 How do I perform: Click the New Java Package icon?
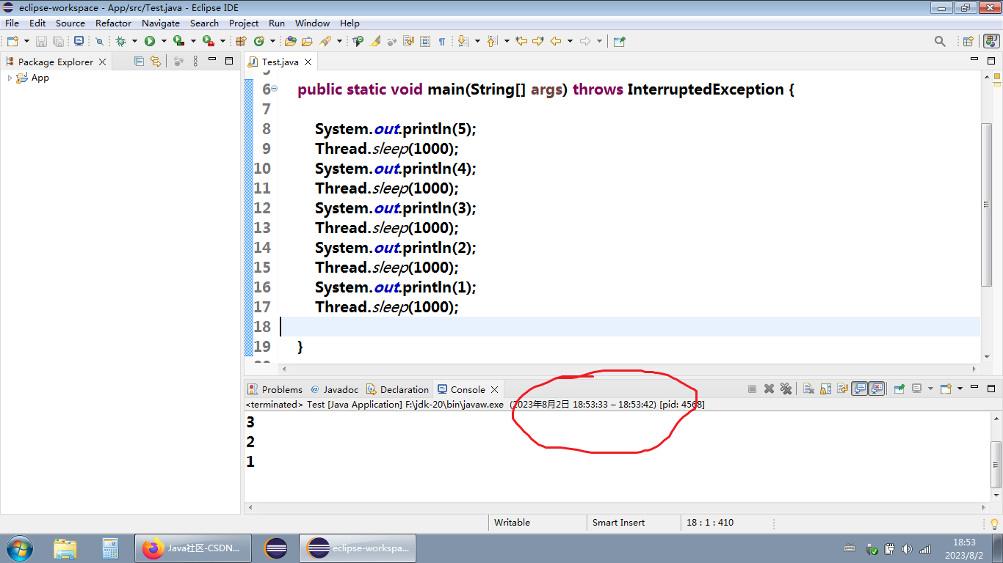click(x=240, y=42)
